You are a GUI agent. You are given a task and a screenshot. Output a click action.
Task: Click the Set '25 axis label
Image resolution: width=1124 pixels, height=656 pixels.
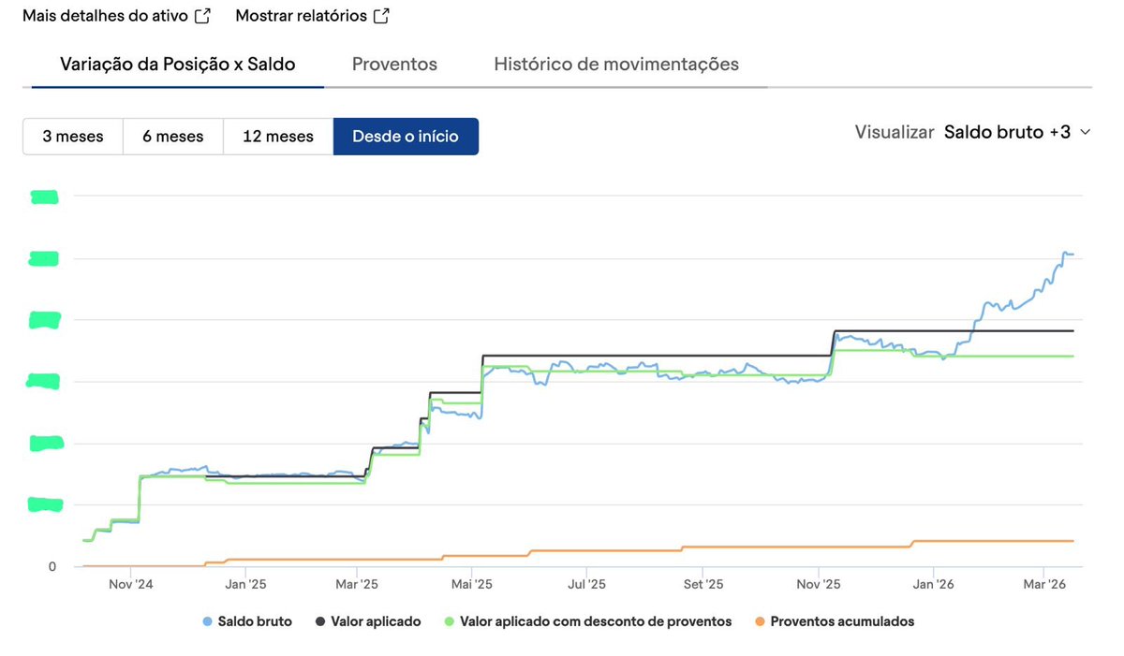pyautogui.click(x=702, y=584)
